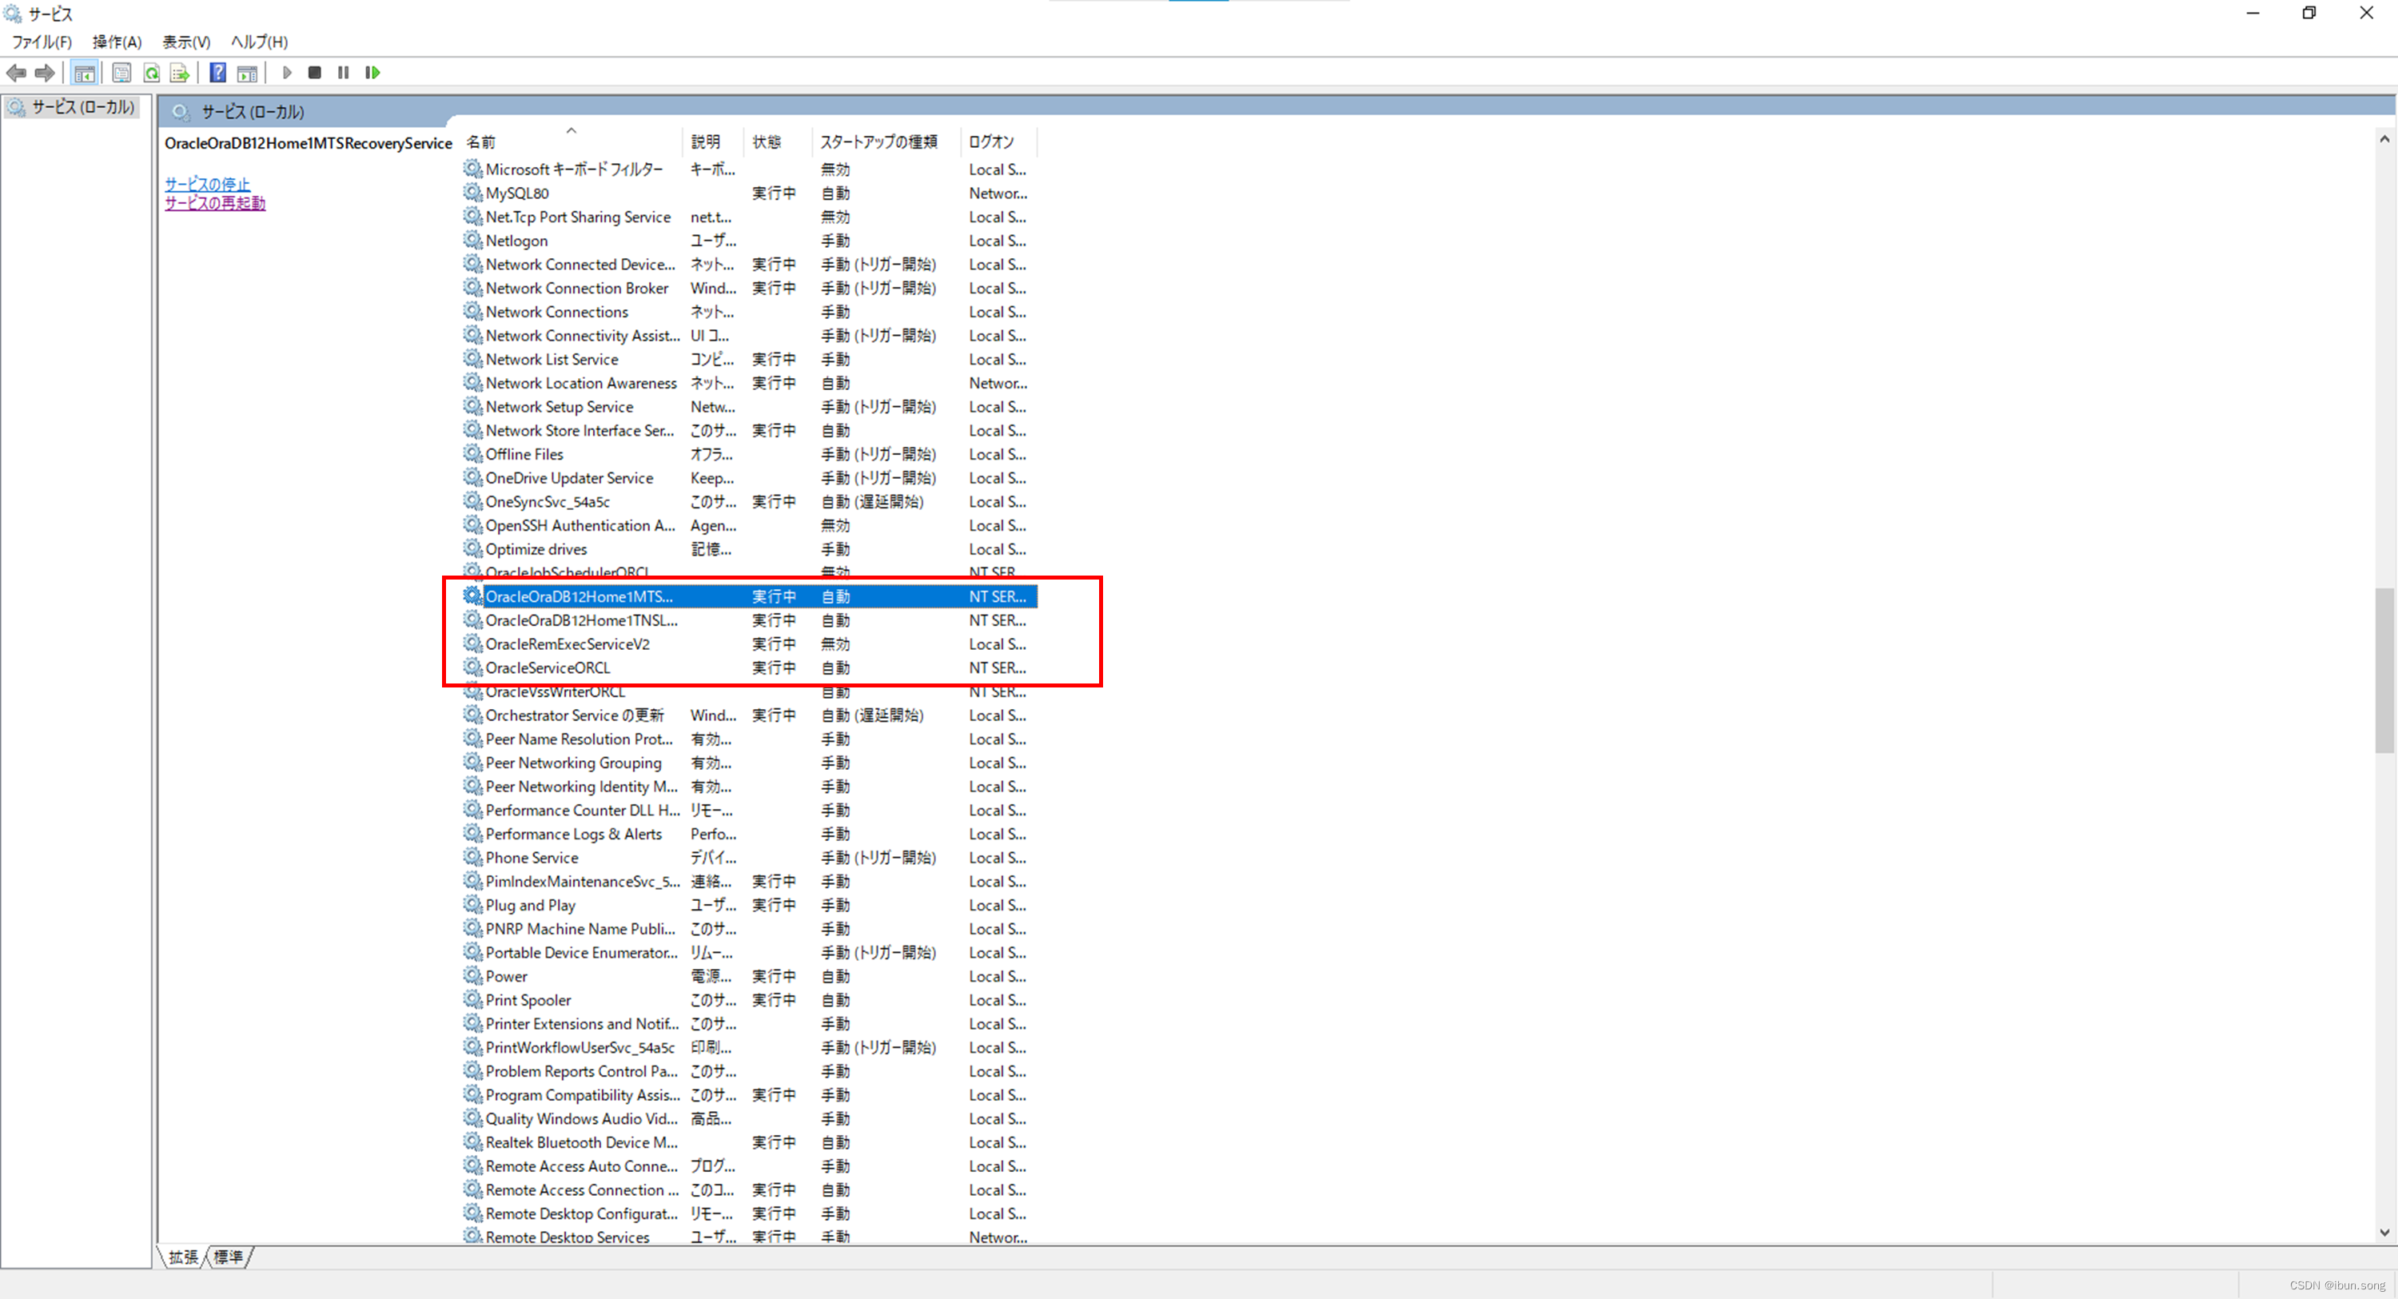The height and width of the screenshot is (1299, 2398).
Task: Select the Realtek Bluetooth Device M... row
Action: pos(750,1142)
